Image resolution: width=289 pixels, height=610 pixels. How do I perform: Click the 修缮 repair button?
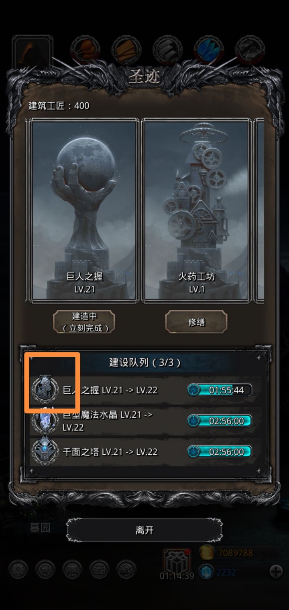pos(196,322)
